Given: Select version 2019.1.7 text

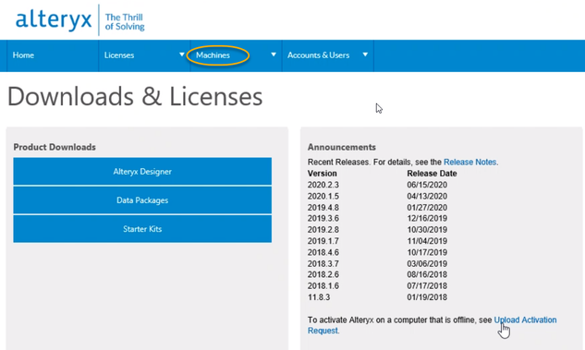Looking at the screenshot, I should [x=323, y=241].
